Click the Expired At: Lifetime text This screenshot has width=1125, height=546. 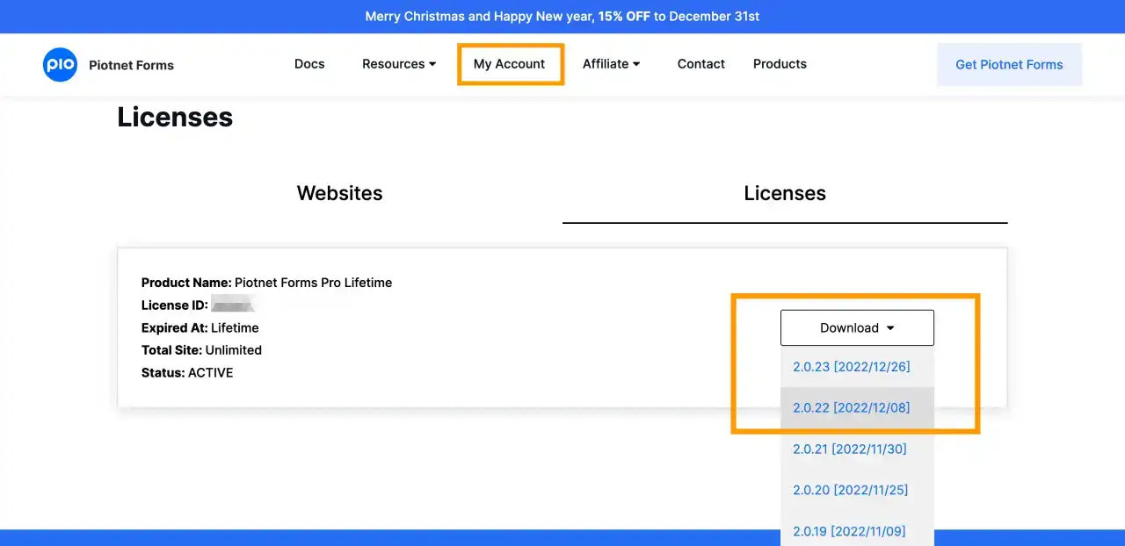200,327
